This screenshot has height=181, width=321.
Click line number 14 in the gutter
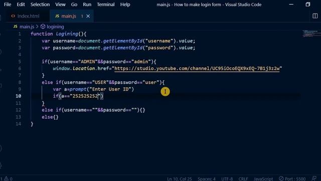pos(18,124)
